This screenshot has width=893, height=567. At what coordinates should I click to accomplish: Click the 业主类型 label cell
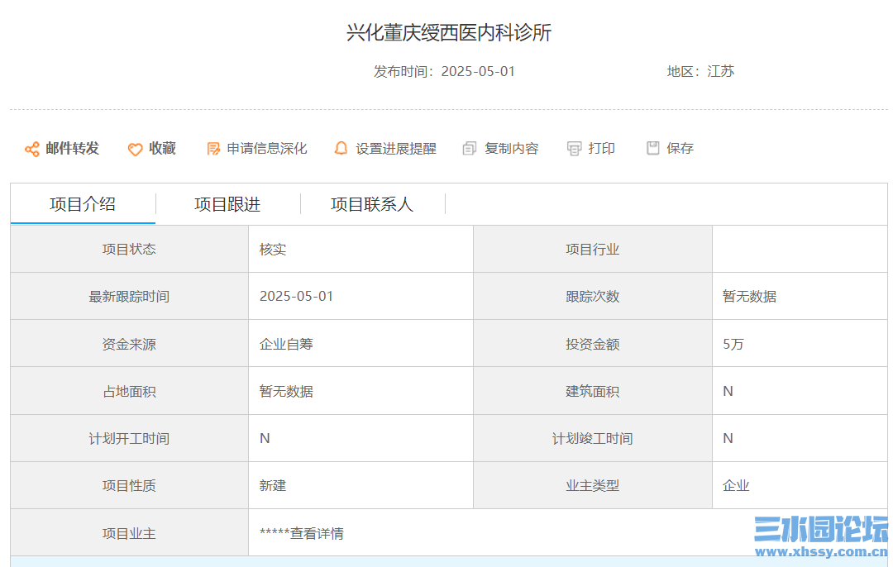(593, 486)
